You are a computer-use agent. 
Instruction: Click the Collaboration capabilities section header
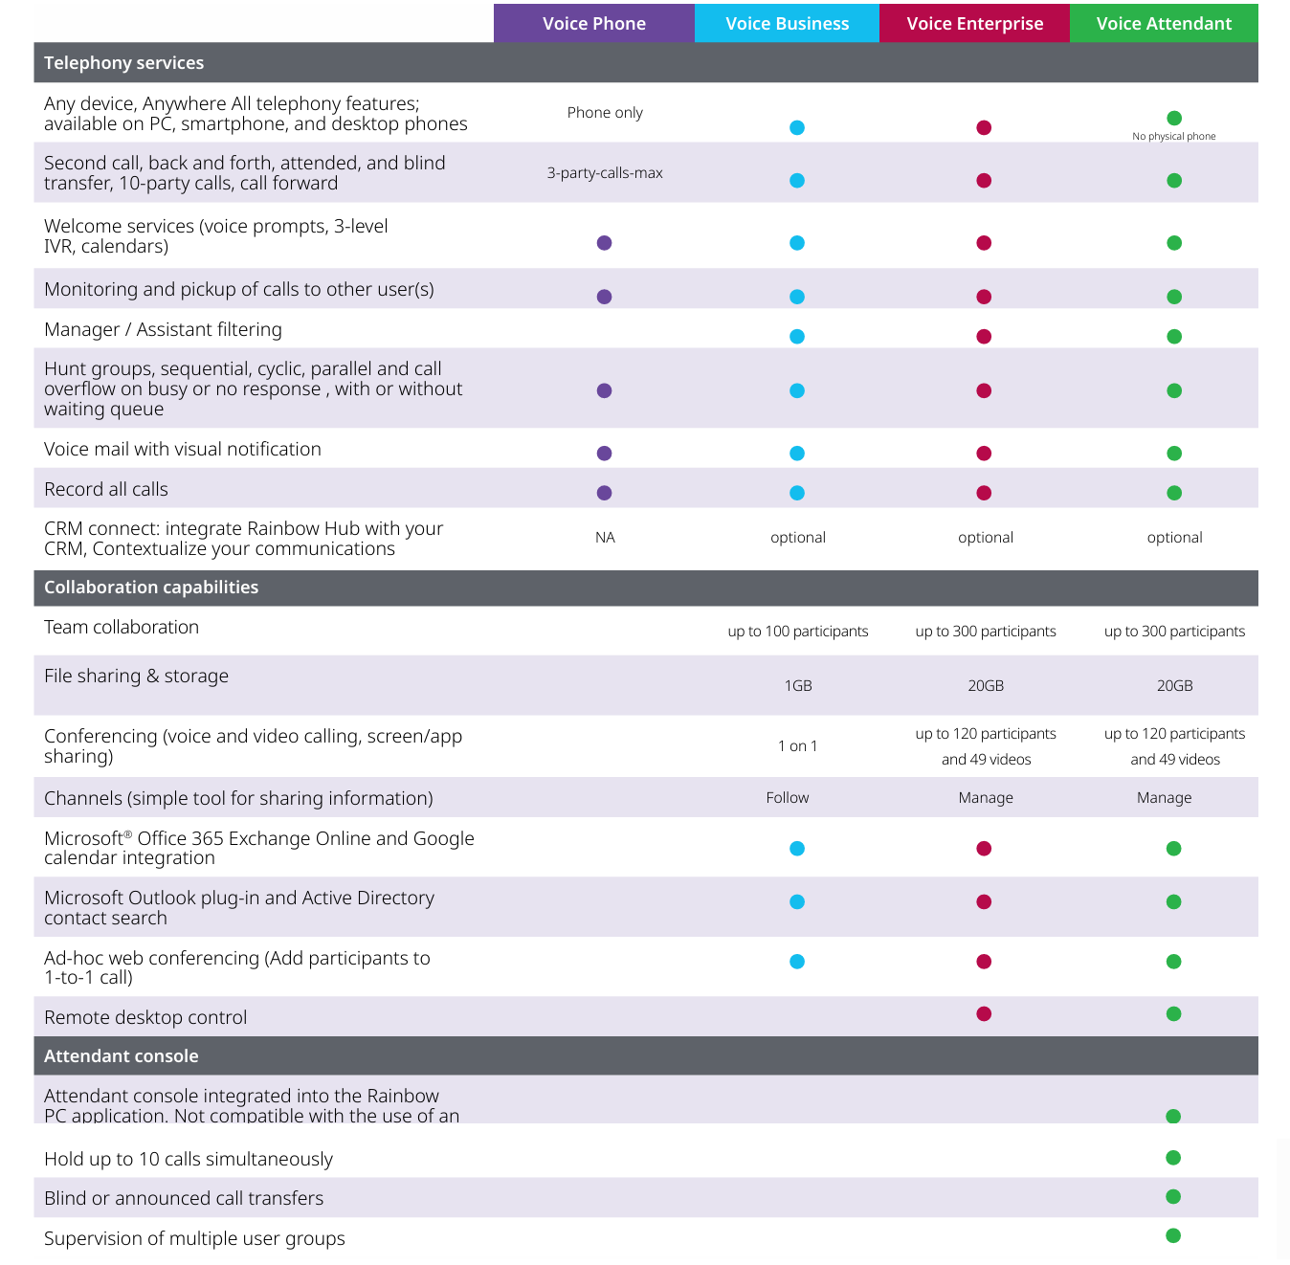point(151,588)
